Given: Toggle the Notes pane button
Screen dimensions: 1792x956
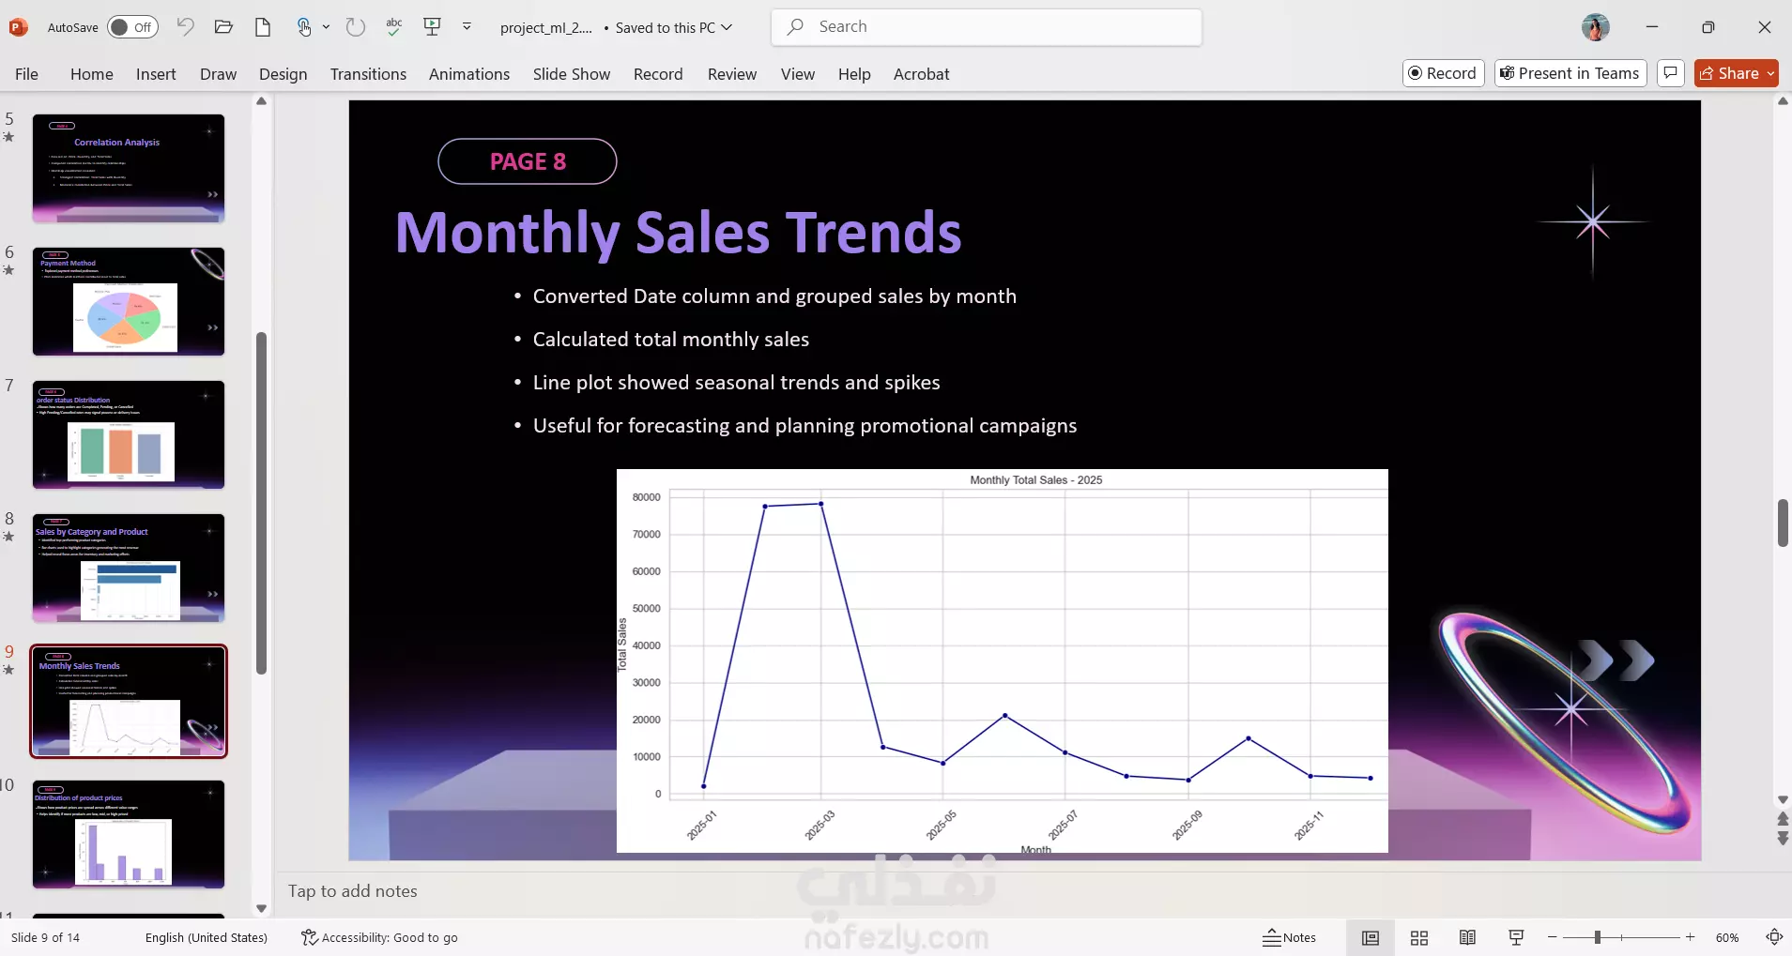Looking at the screenshot, I should pyautogui.click(x=1290, y=937).
